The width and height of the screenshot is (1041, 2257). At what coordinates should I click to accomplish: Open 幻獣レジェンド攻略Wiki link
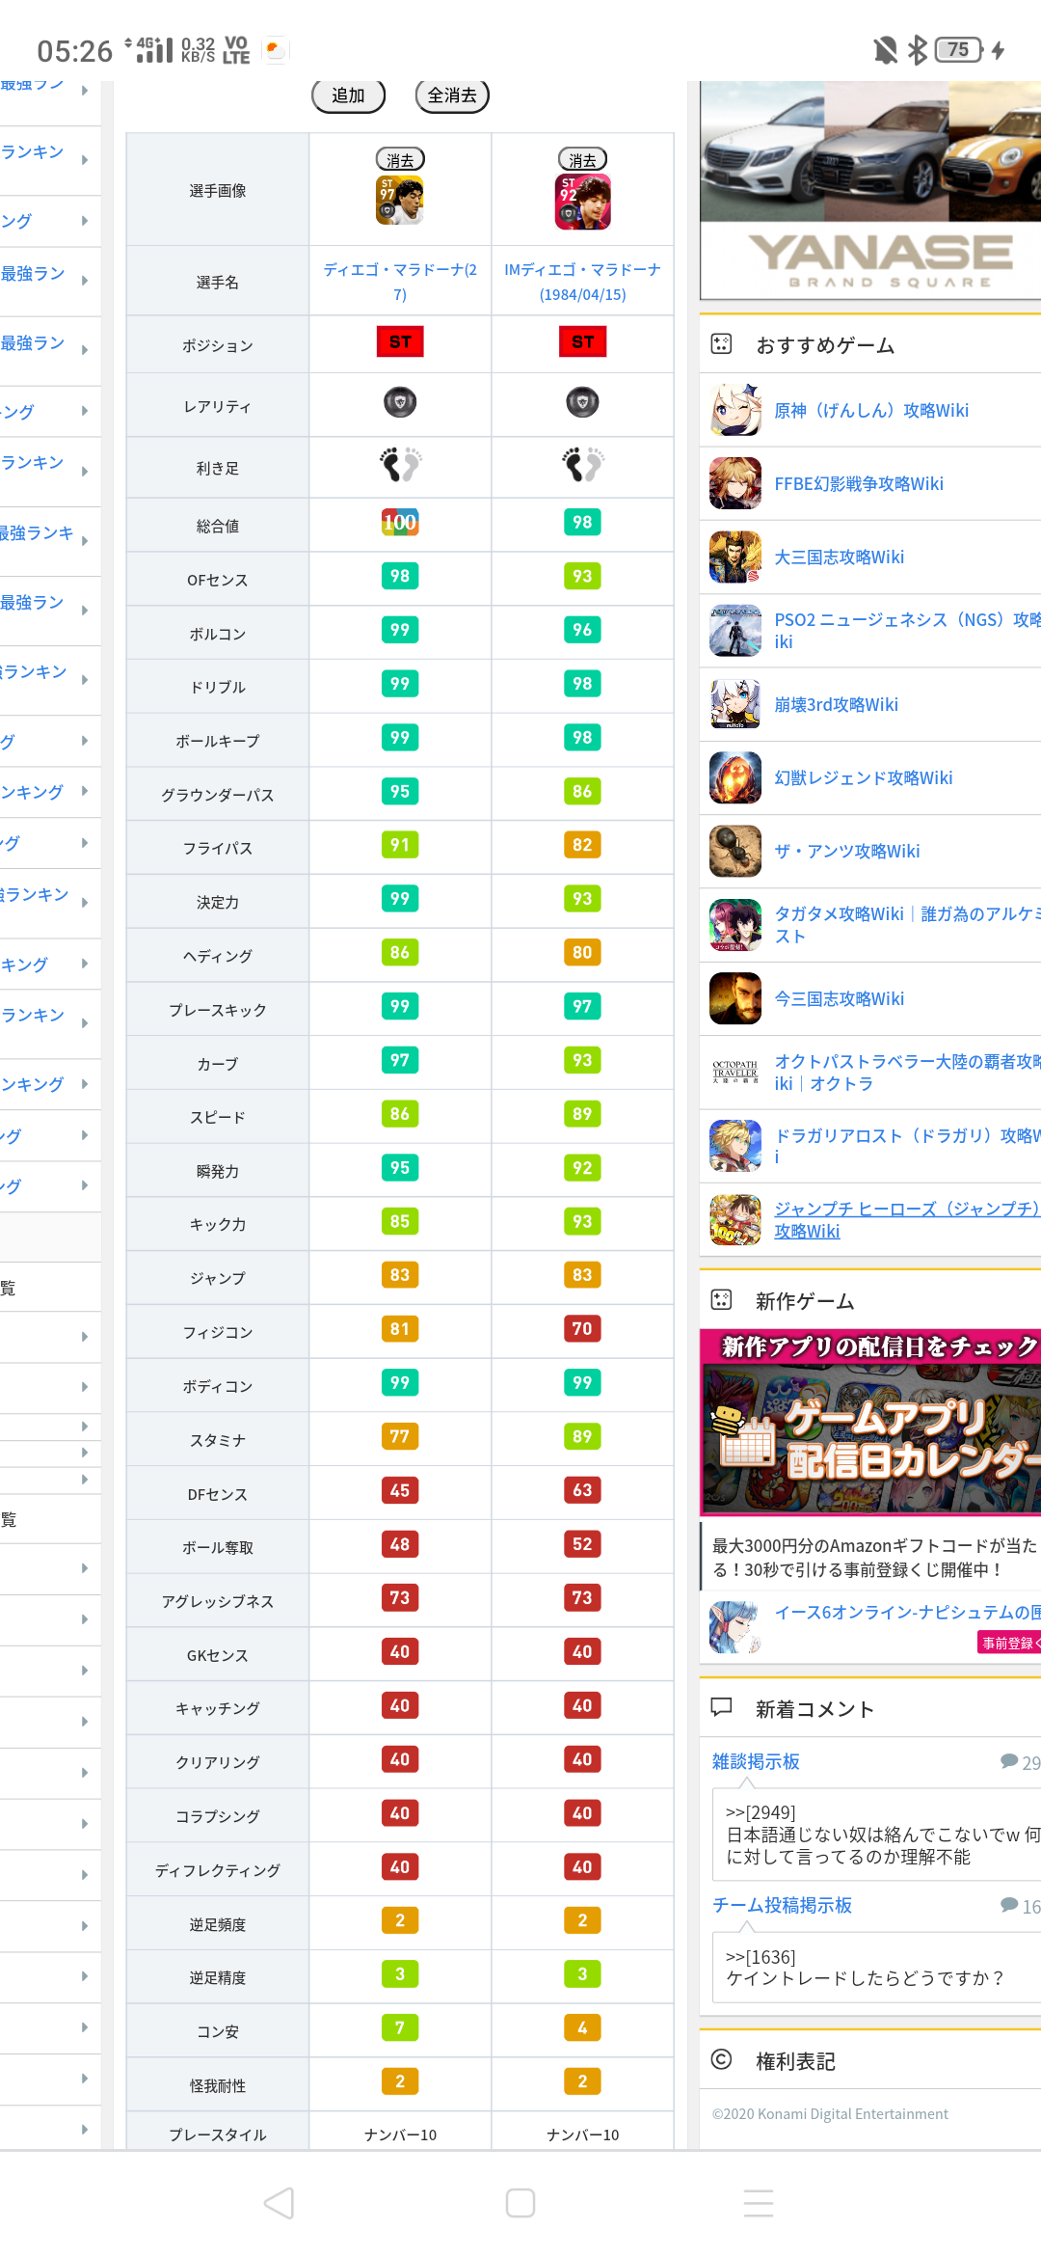pos(864,777)
